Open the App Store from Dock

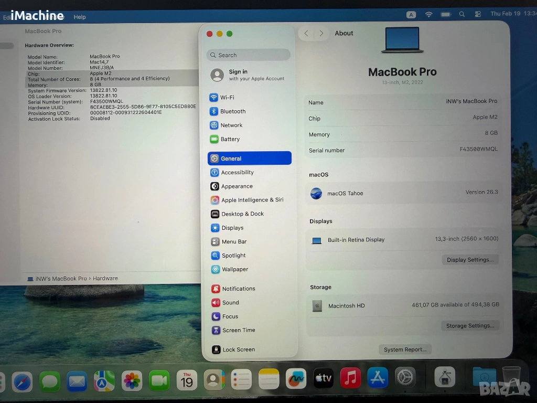[x=378, y=378]
